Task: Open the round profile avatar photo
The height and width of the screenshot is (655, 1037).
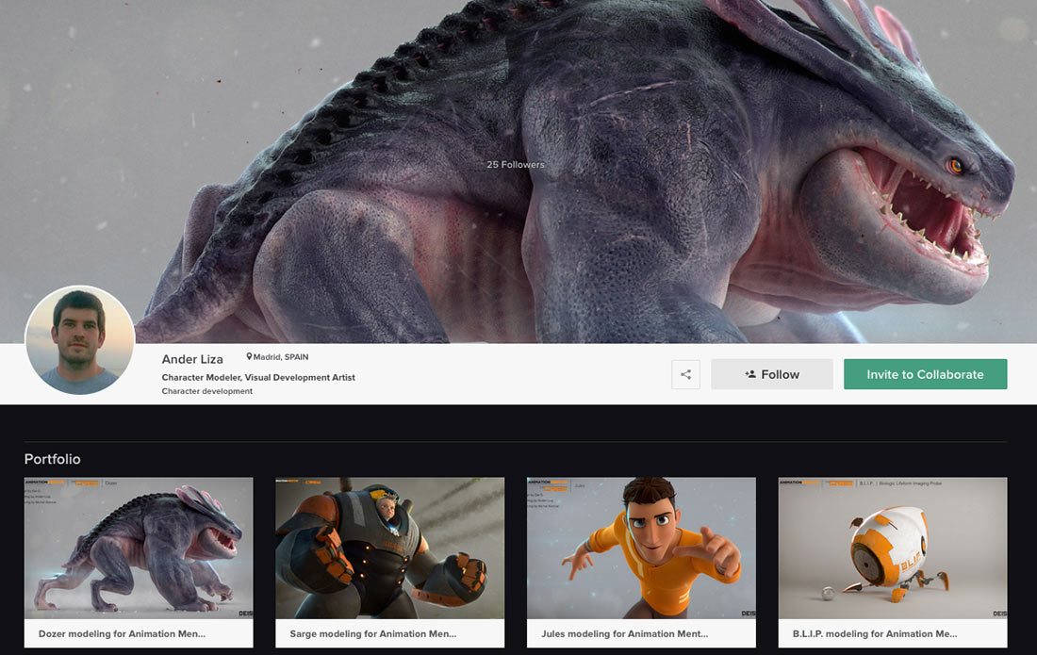Action: point(80,340)
